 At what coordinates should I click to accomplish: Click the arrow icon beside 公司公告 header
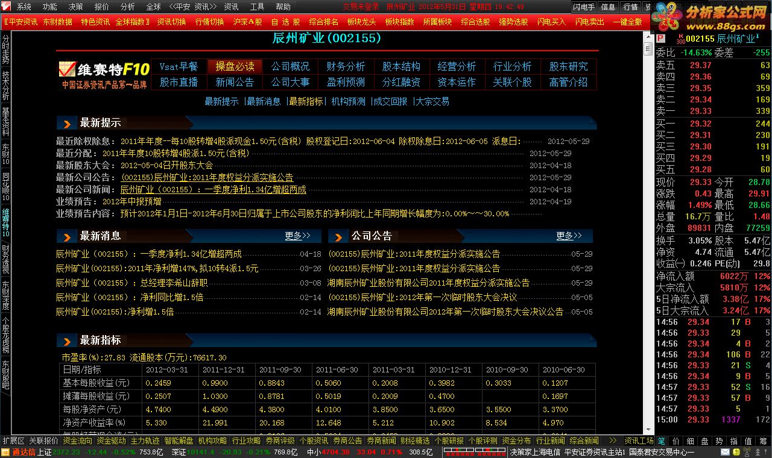tap(338, 236)
